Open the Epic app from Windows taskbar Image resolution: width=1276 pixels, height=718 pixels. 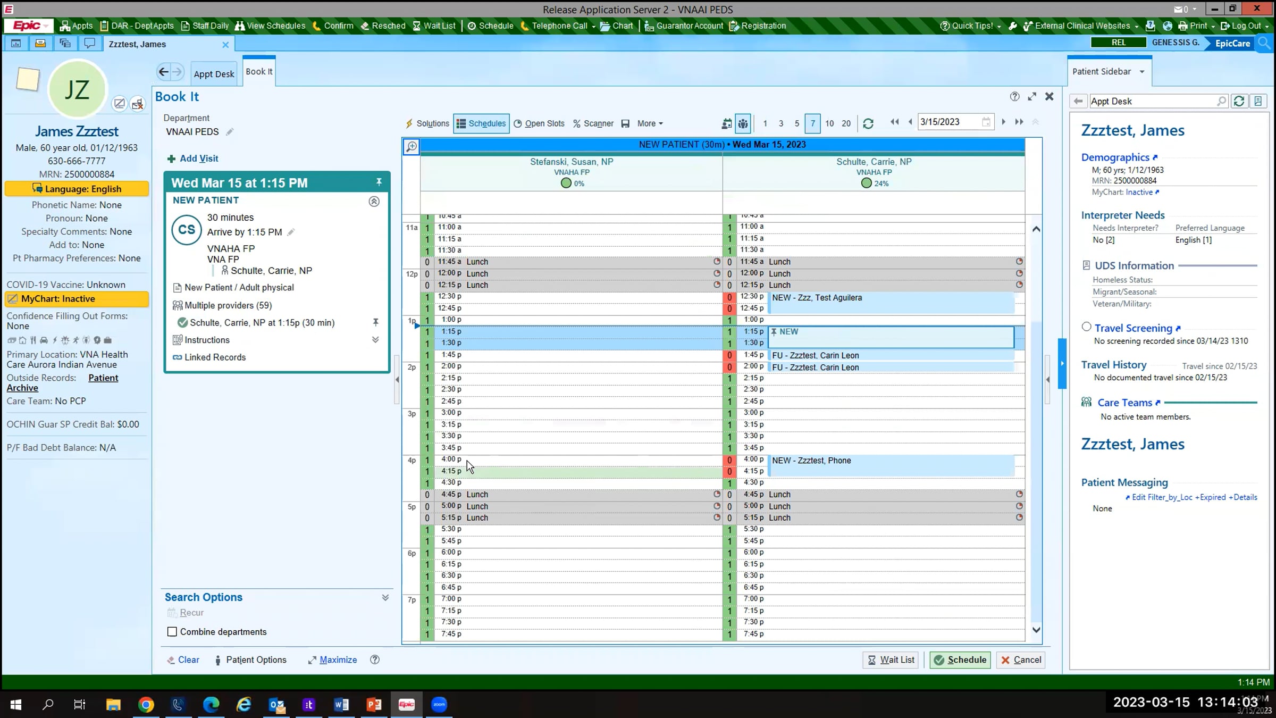407,705
